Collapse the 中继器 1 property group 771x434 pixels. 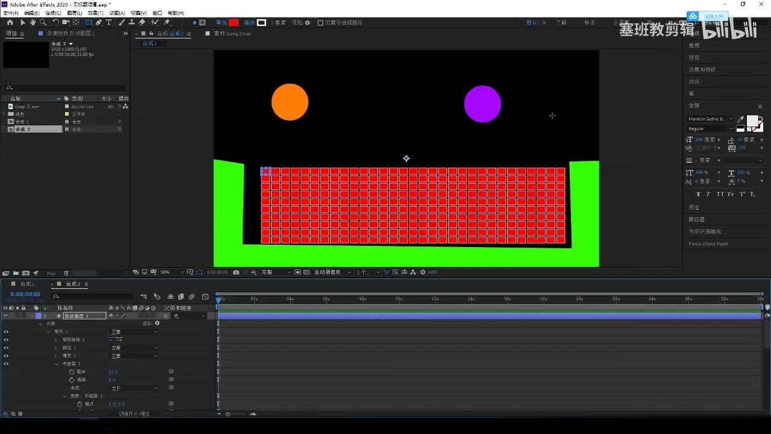coord(57,364)
